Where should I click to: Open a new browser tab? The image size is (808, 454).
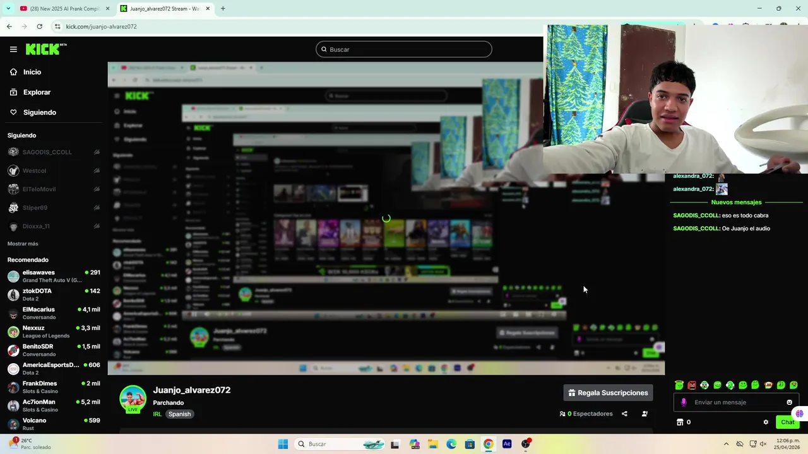223,9
